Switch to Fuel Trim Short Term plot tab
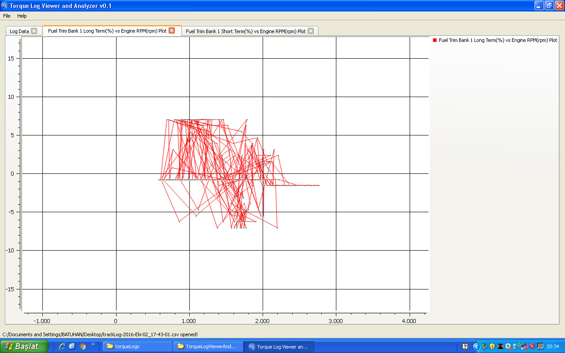This screenshot has width=565, height=353. (x=245, y=31)
